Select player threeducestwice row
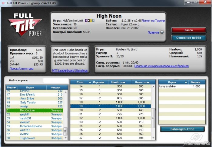The width and height of the screenshot is (212, 147). 35,126
